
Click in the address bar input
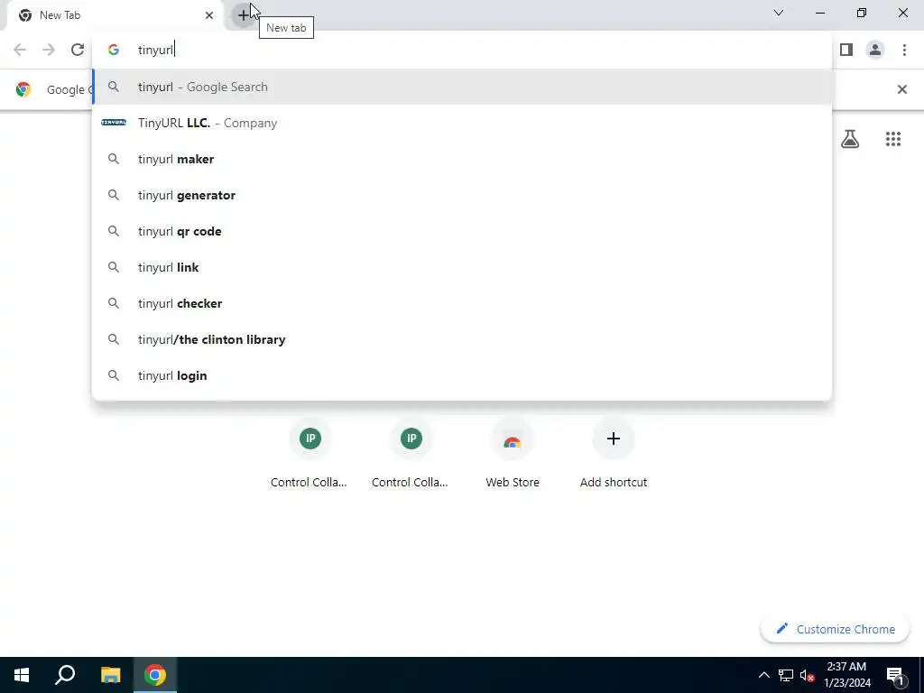(x=462, y=50)
